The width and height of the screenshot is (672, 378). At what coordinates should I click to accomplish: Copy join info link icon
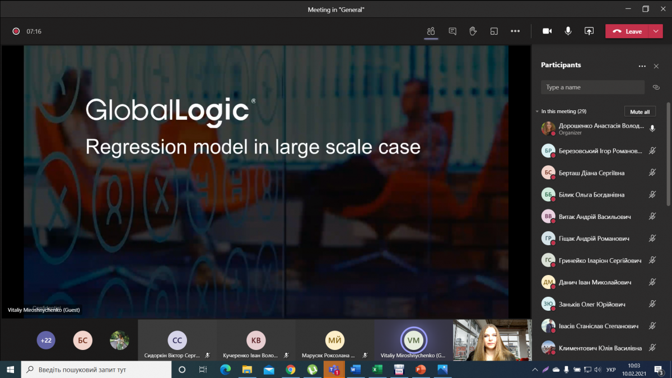tap(656, 87)
